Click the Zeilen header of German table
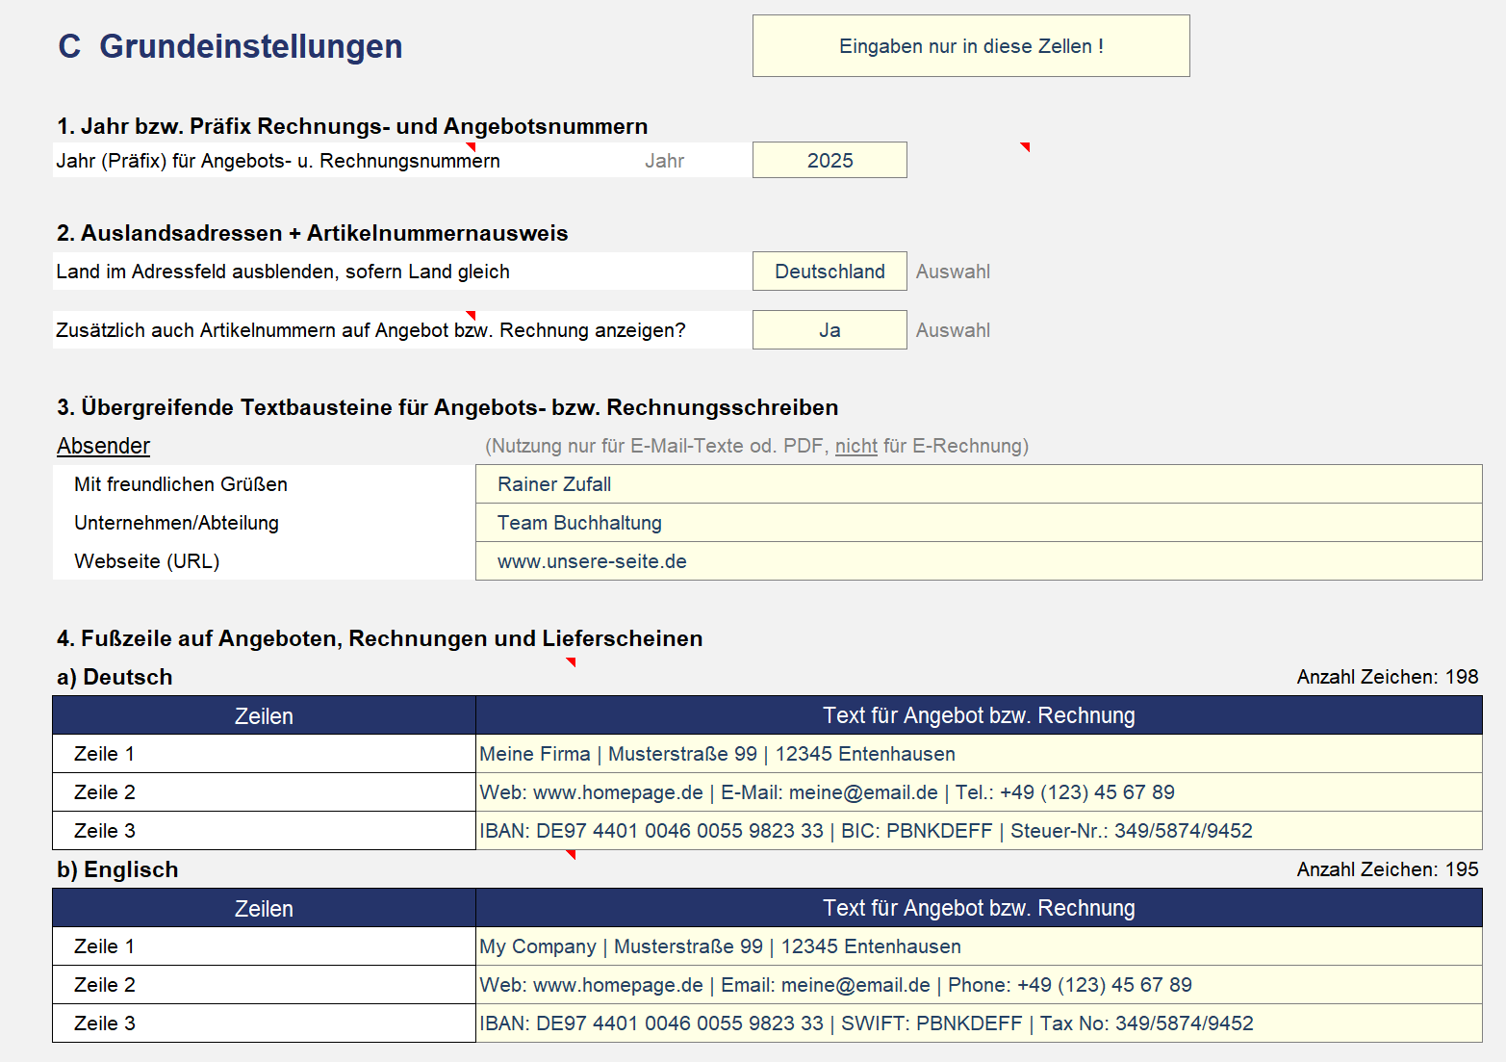The width and height of the screenshot is (1506, 1062). tap(264, 715)
